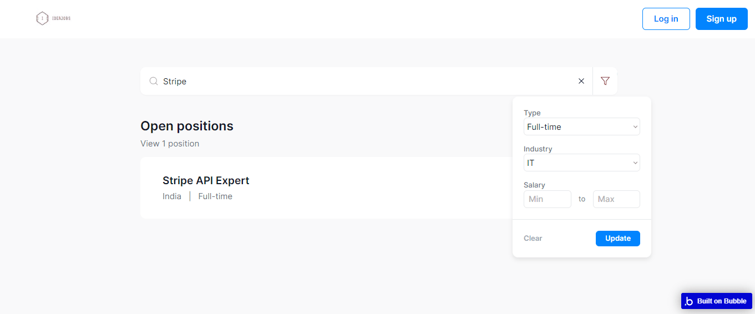The height and width of the screenshot is (314, 755).
Task: Open the Stripe API Expert job listing
Action: click(206, 181)
